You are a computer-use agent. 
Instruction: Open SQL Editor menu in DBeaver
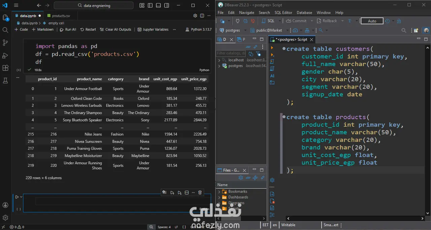click(283, 12)
